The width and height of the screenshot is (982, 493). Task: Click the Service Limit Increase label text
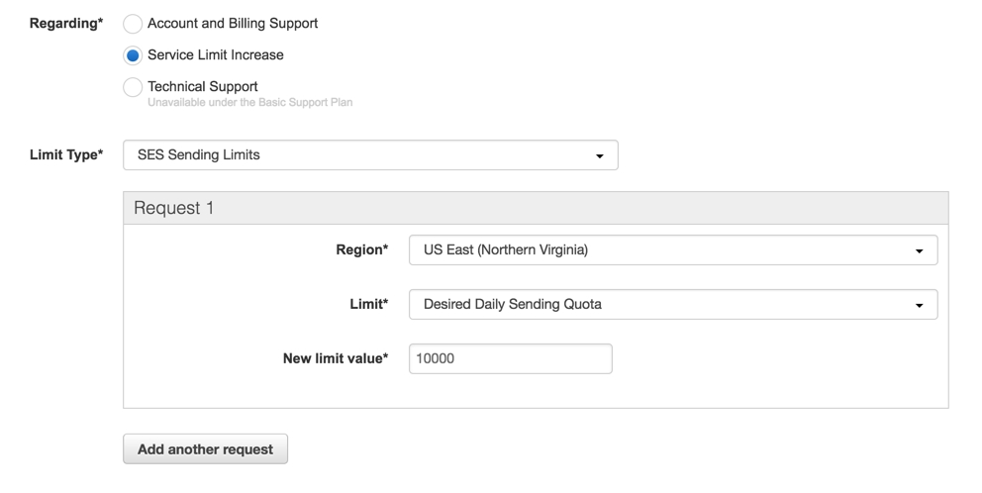coord(216,55)
